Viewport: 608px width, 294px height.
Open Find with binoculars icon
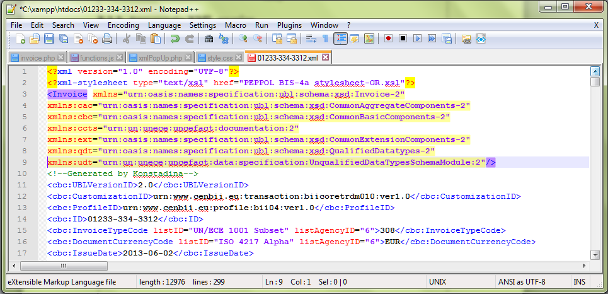(209, 39)
